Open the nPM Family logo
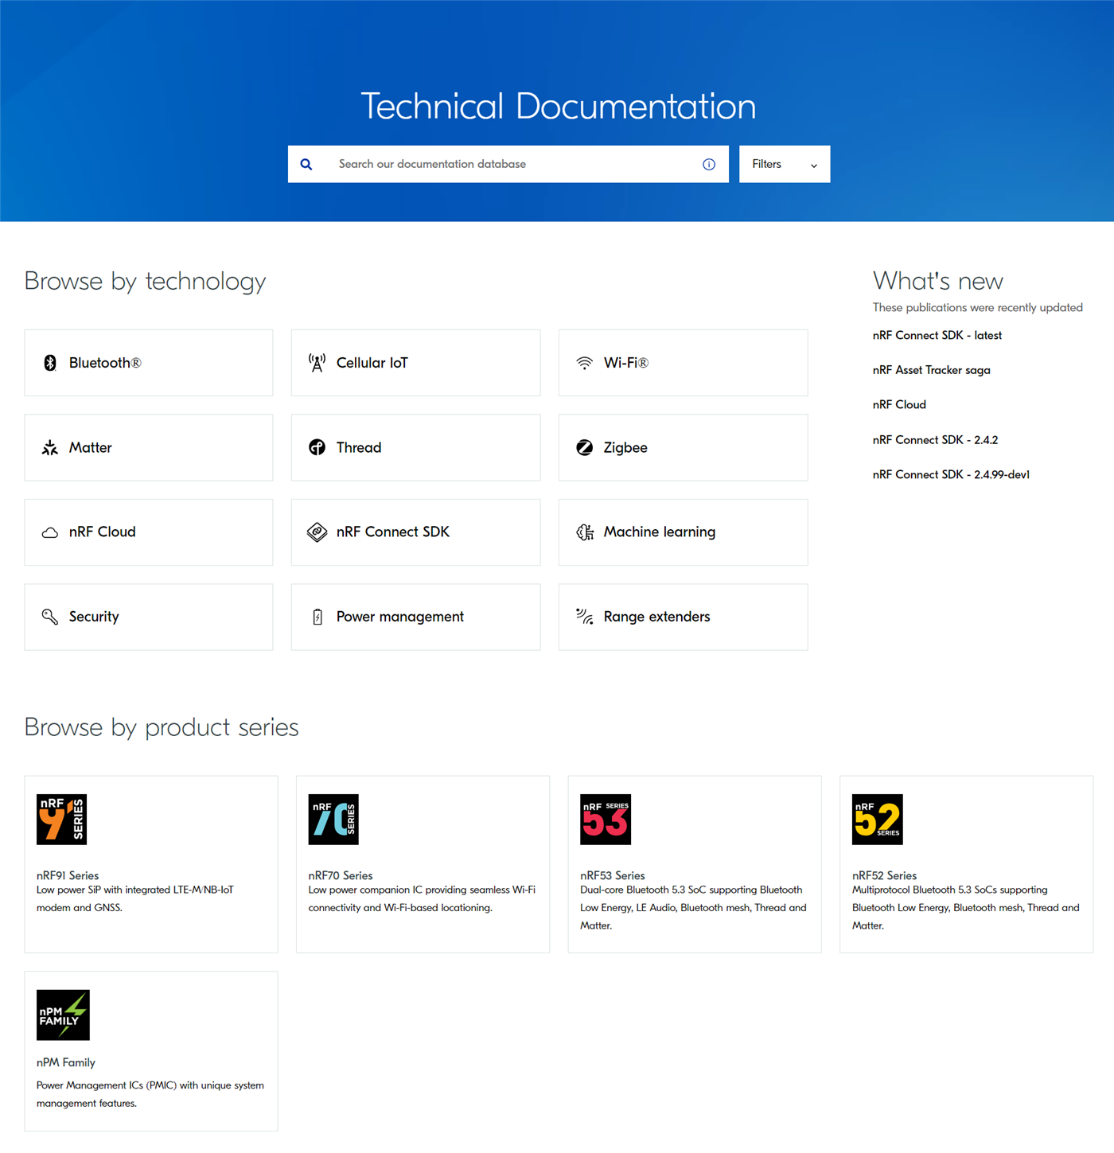 (x=63, y=1015)
